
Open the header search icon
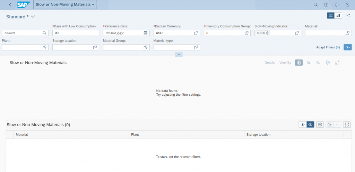[x=315, y=5]
